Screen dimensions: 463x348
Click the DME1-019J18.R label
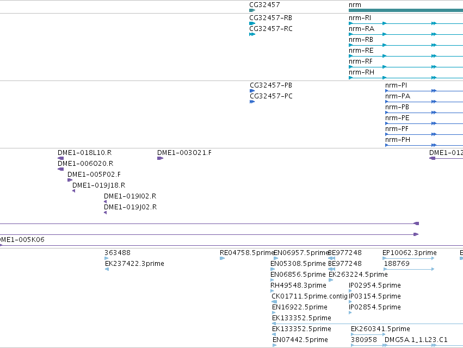point(98,185)
